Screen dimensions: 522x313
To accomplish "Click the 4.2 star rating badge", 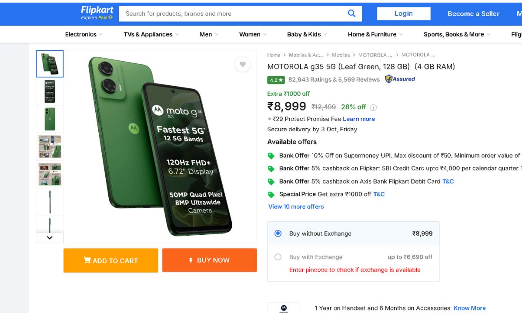I will coord(276,80).
